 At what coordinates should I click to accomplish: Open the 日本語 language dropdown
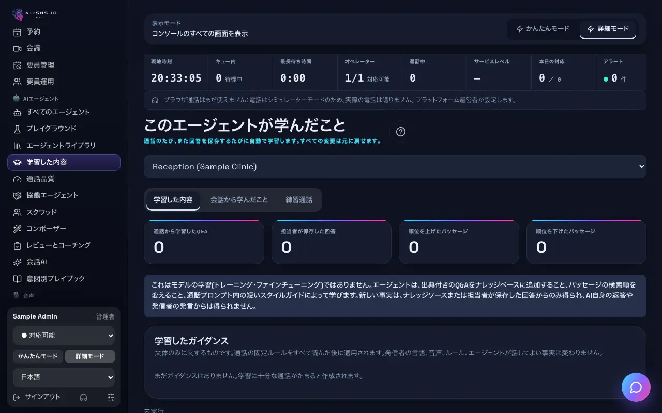click(x=64, y=377)
